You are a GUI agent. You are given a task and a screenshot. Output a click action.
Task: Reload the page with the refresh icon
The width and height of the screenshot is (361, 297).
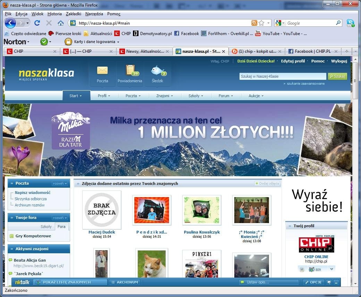(37, 23)
